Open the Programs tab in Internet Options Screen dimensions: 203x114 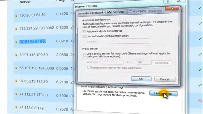click(155, 11)
